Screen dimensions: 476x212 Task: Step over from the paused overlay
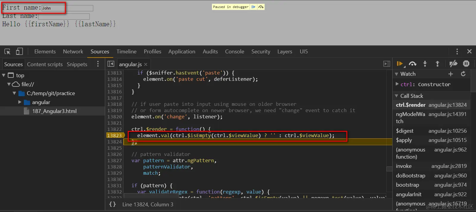pyautogui.click(x=261, y=7)
